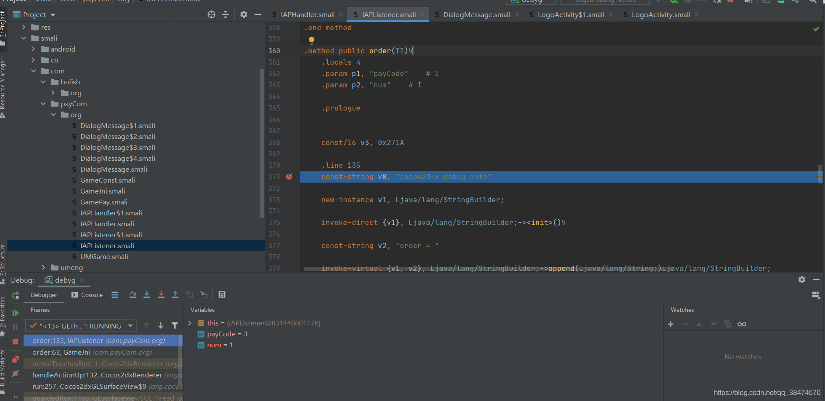The width and height of the screenshot is (825, 401).
Task: Expand the cn folder
Action: pos(33,60)
